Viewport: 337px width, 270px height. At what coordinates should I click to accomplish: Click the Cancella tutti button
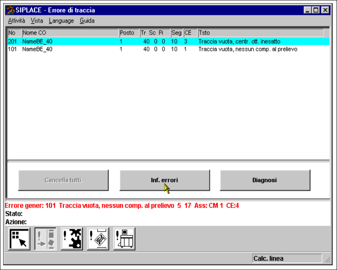click(63, 180)
